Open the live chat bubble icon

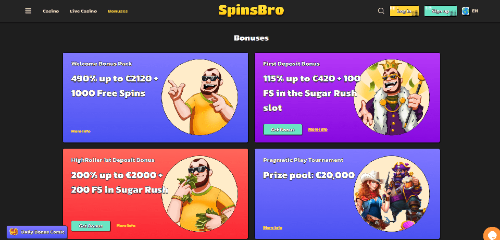tap(492, 234)
